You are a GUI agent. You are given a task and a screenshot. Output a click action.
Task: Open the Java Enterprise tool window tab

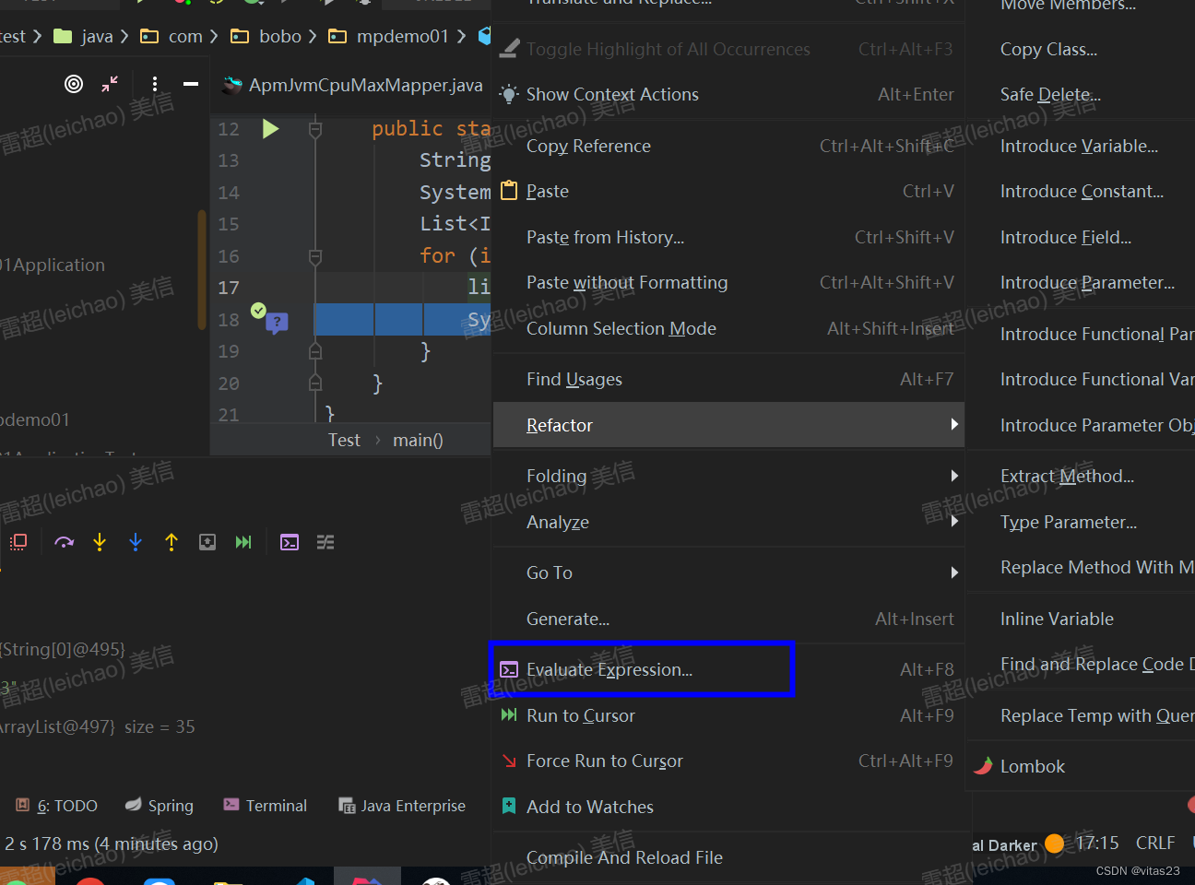click(402, 806)
